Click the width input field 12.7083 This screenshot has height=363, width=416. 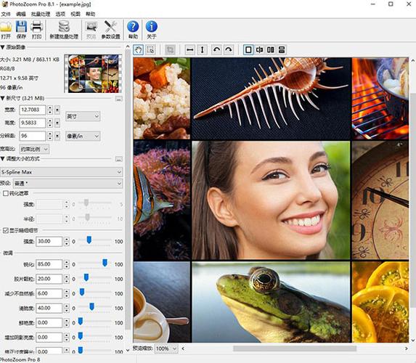pyautogui.click(x=33, y=110)
